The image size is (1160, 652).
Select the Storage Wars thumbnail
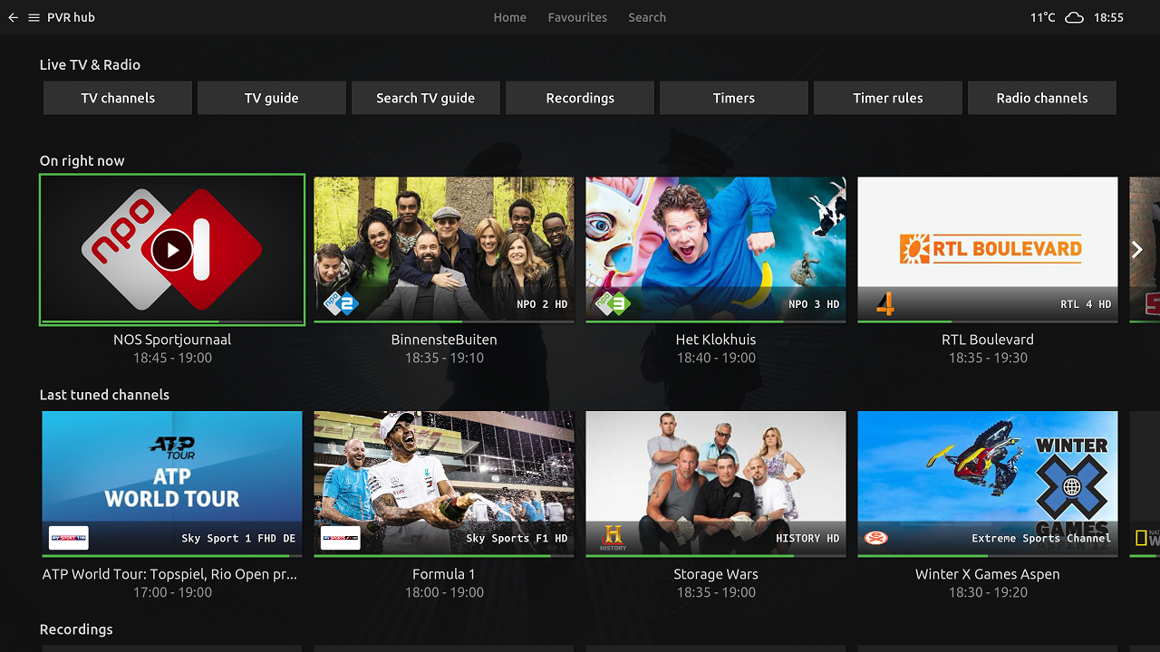[x=716, y=484]
